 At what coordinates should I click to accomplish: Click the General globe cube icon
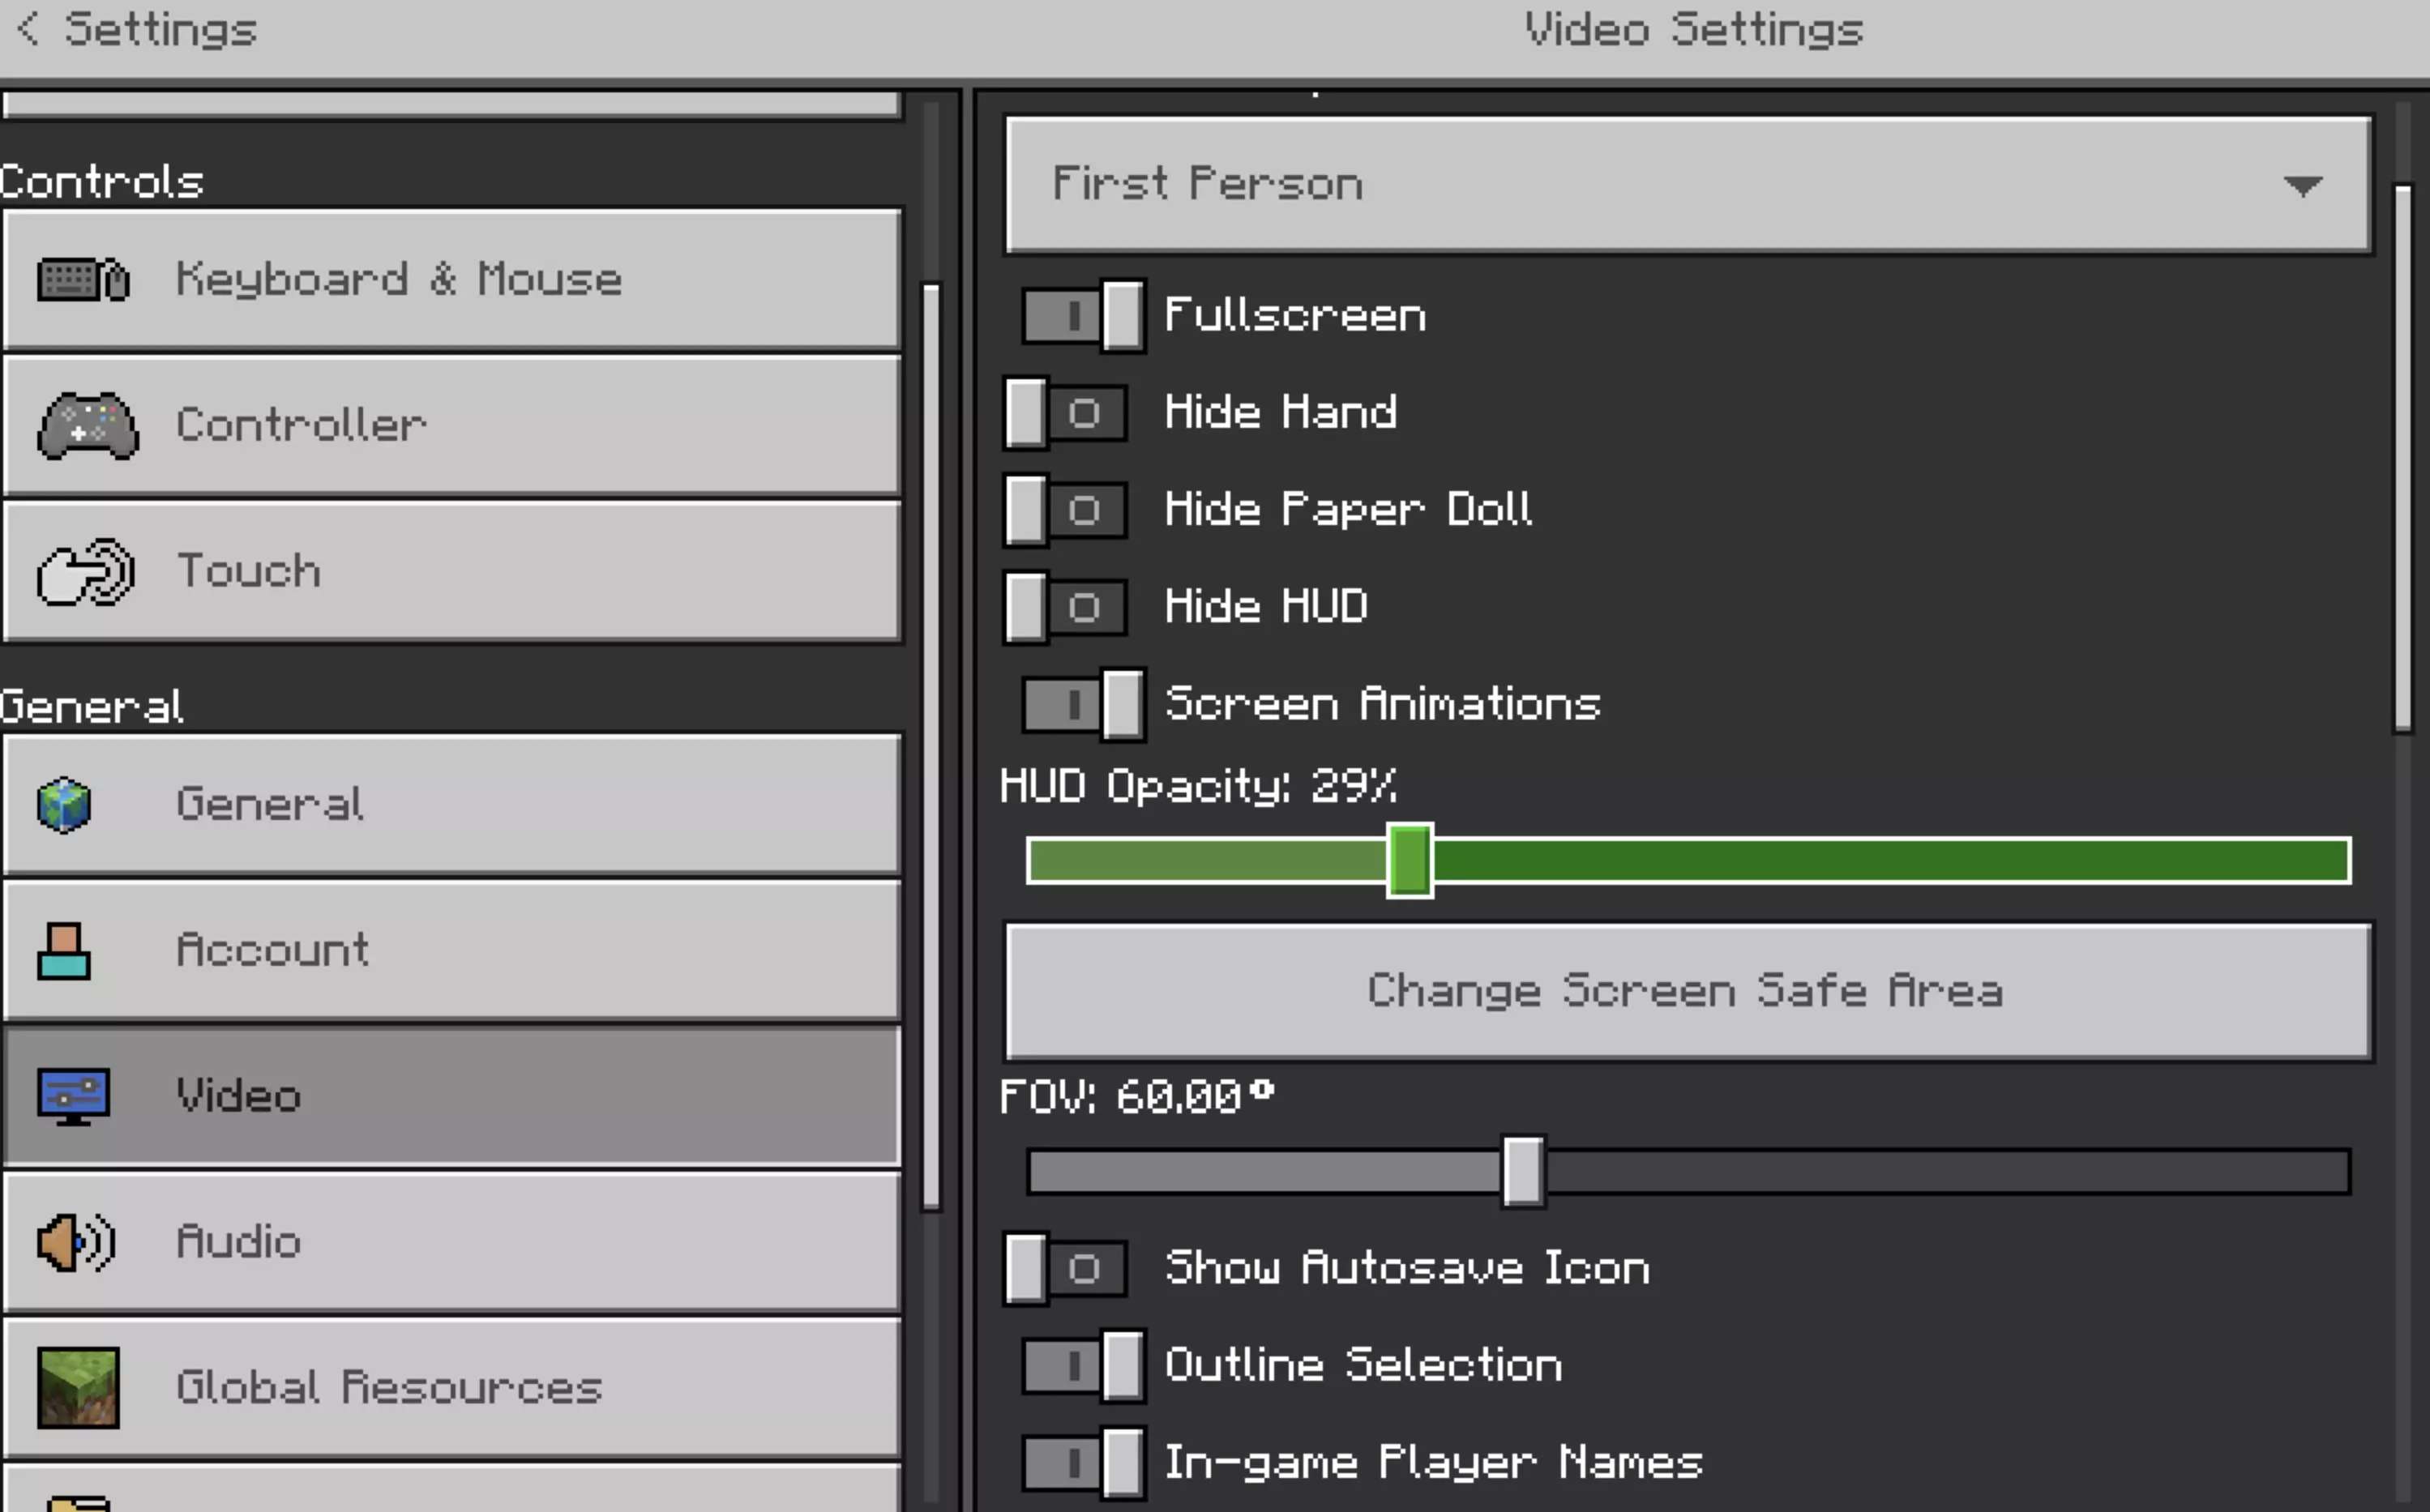click(64, 805)
